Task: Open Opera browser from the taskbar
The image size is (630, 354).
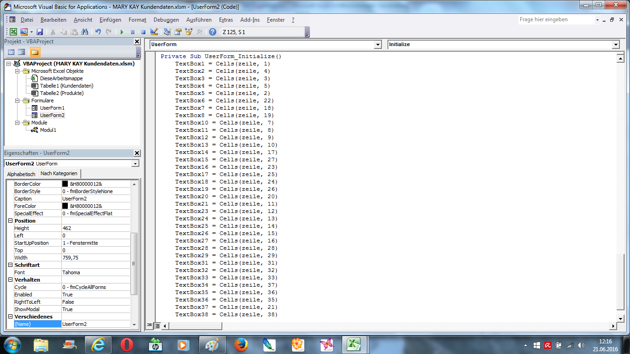Action: (126, 345)
